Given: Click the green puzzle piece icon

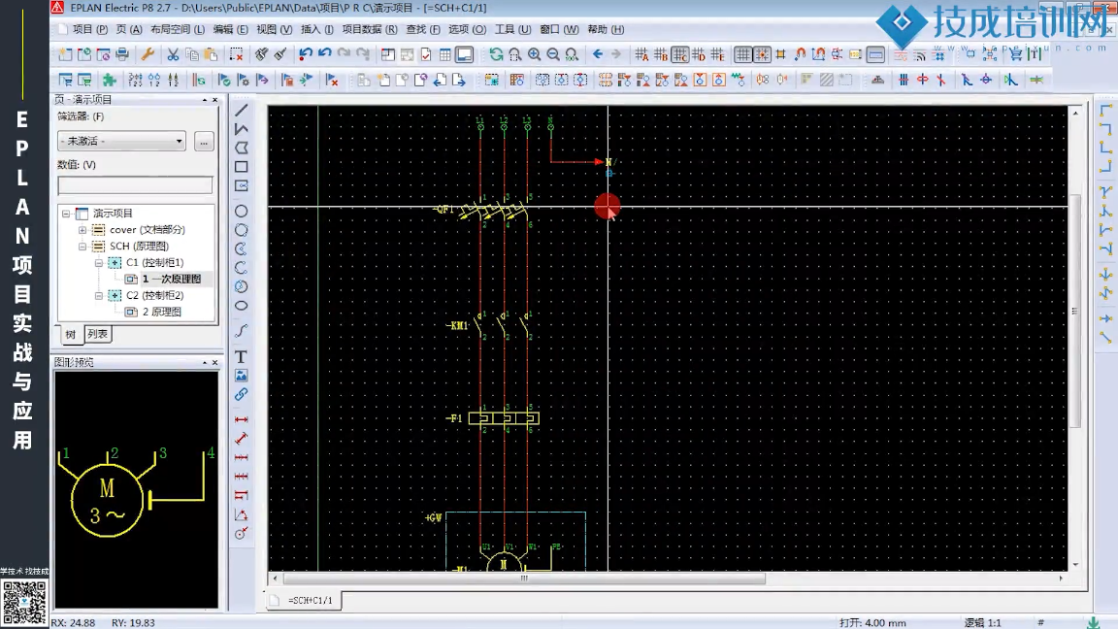Looking at the screenshot, I should pyautogui.click(x=109, y=80).
